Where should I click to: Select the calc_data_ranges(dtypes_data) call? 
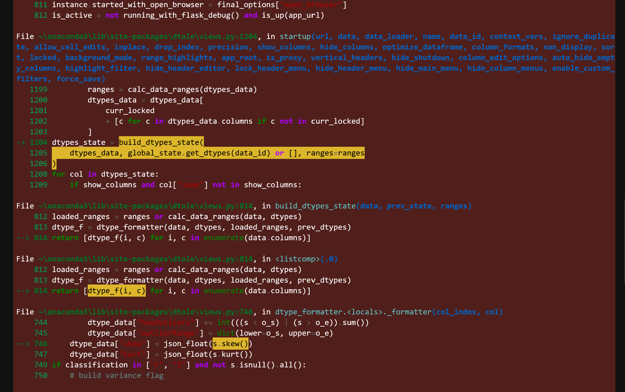pyautogui.click(x=192, y=89)
